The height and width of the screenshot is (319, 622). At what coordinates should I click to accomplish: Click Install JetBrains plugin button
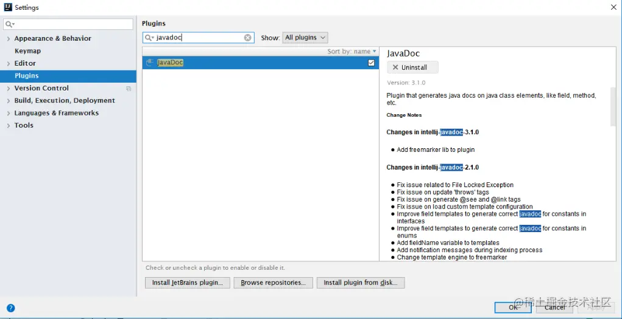coord(187,283)
